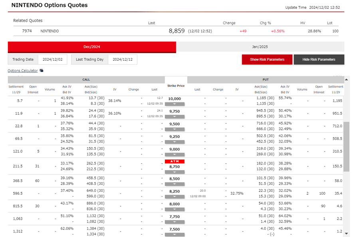Expand the 10,000 strike price row
Image resolution: width=353 pixels, height=237 pixels.
click(175, 104)
